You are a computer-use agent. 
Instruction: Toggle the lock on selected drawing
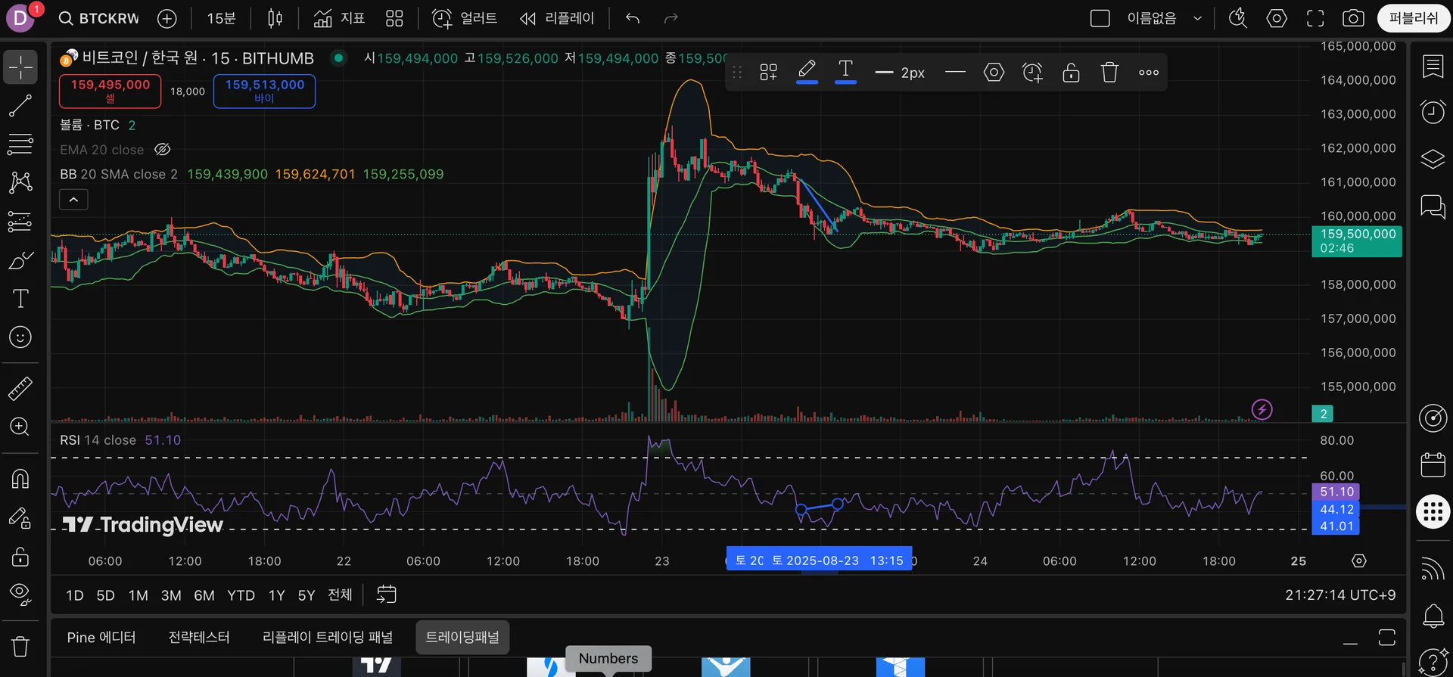point(1071,73)
